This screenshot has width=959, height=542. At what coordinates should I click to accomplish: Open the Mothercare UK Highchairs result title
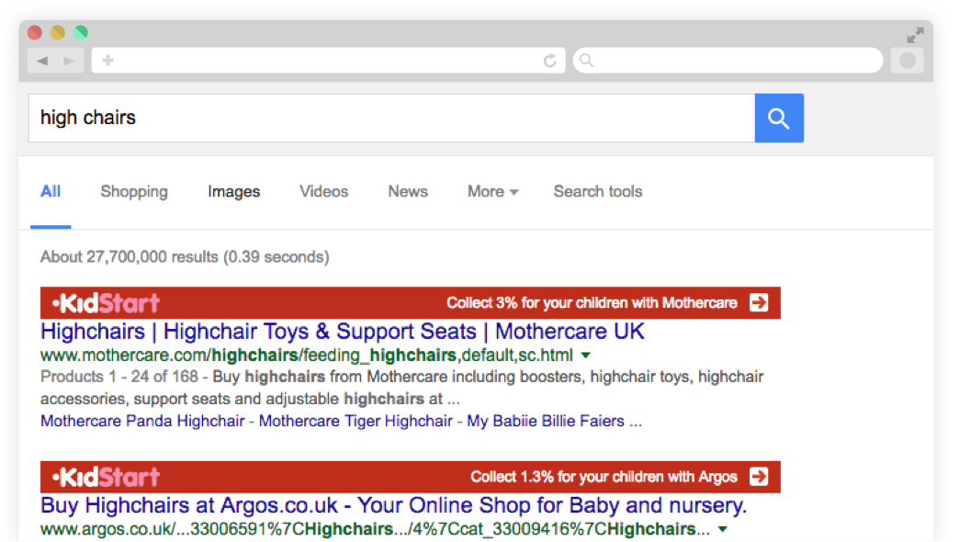tap(343, 331)
